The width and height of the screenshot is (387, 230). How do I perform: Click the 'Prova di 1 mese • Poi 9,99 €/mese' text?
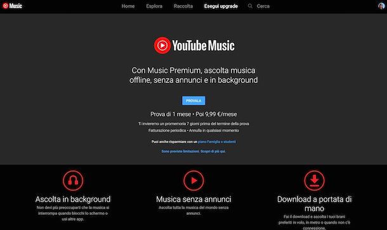193,114
